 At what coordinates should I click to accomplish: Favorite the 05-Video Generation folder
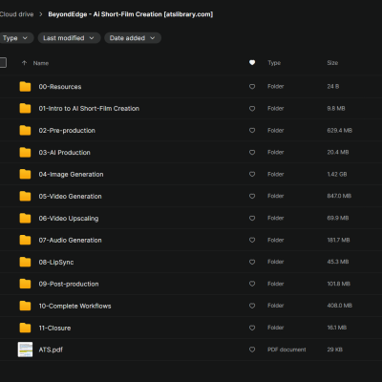tap(252, 197)
